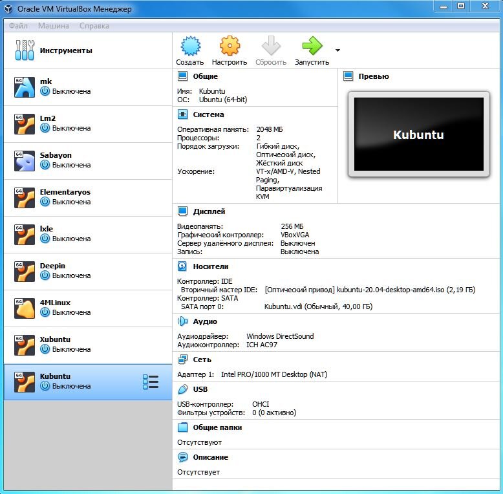The width and height of the screenshot is (503, 494).
Task: Click the ICH AC97 audio controller value
Action: coord(262,345)
